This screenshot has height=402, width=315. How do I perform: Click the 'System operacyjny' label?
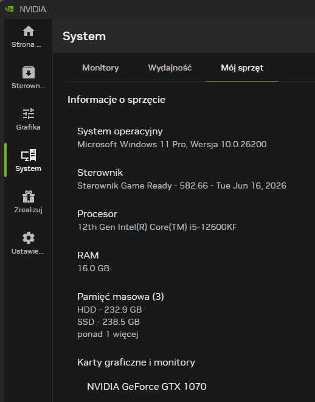point(120,131)
